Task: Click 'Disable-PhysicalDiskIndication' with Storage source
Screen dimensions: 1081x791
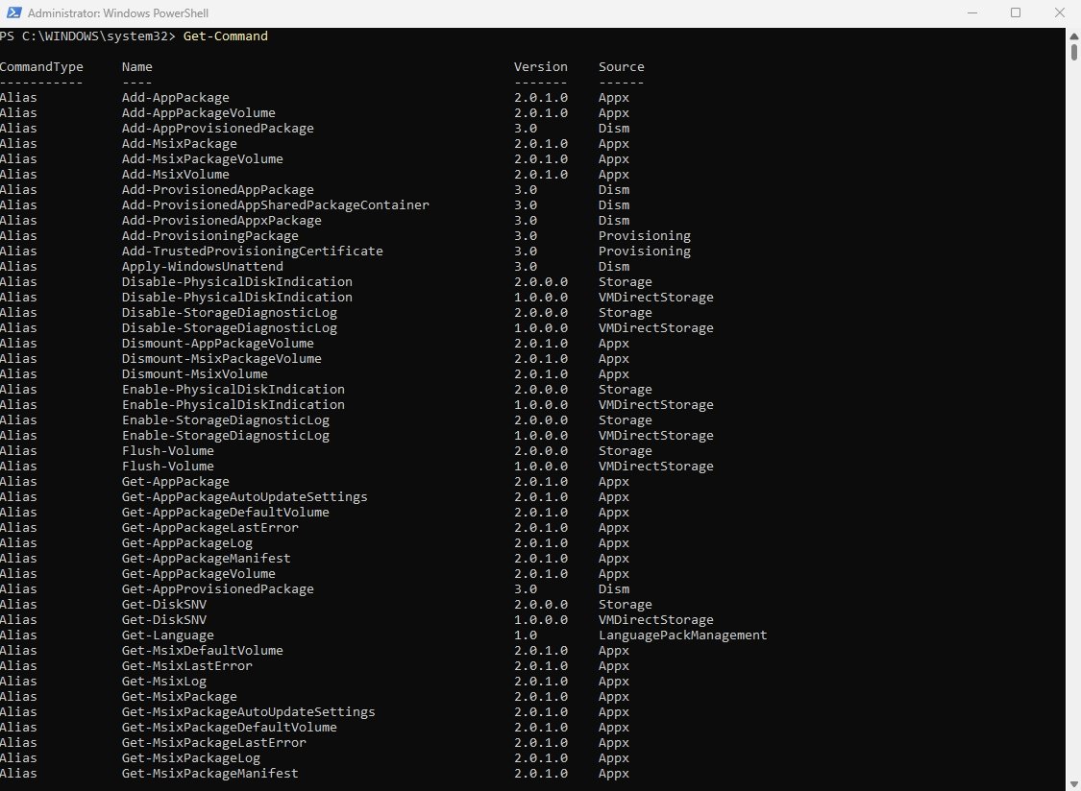Action: click(x=237, y=282)
